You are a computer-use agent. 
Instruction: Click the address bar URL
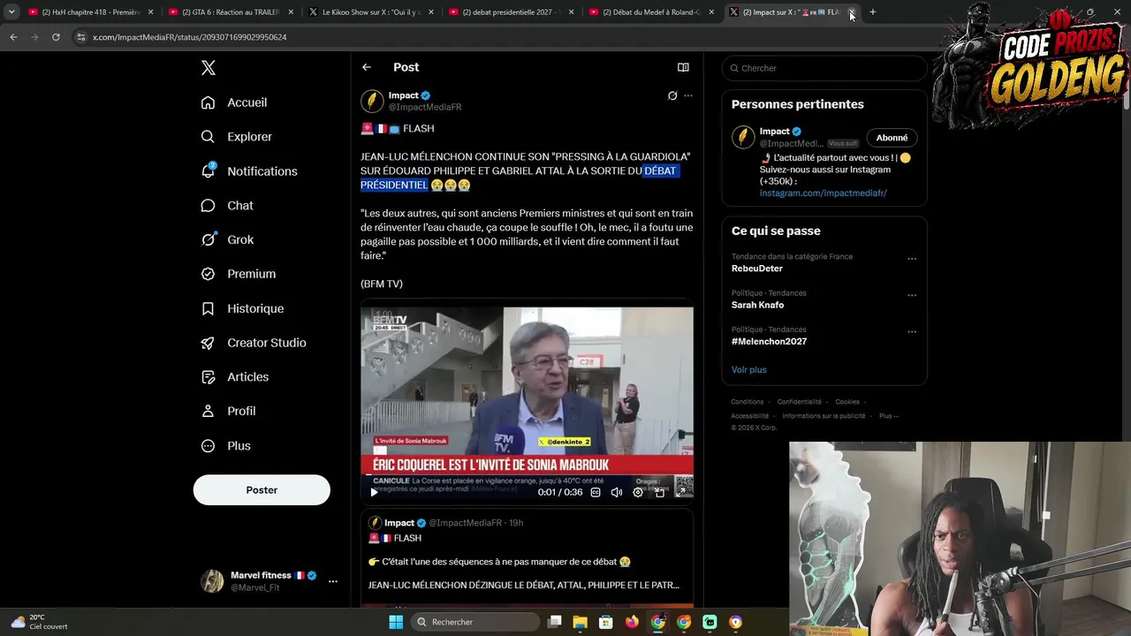click(x=189, y=37)
